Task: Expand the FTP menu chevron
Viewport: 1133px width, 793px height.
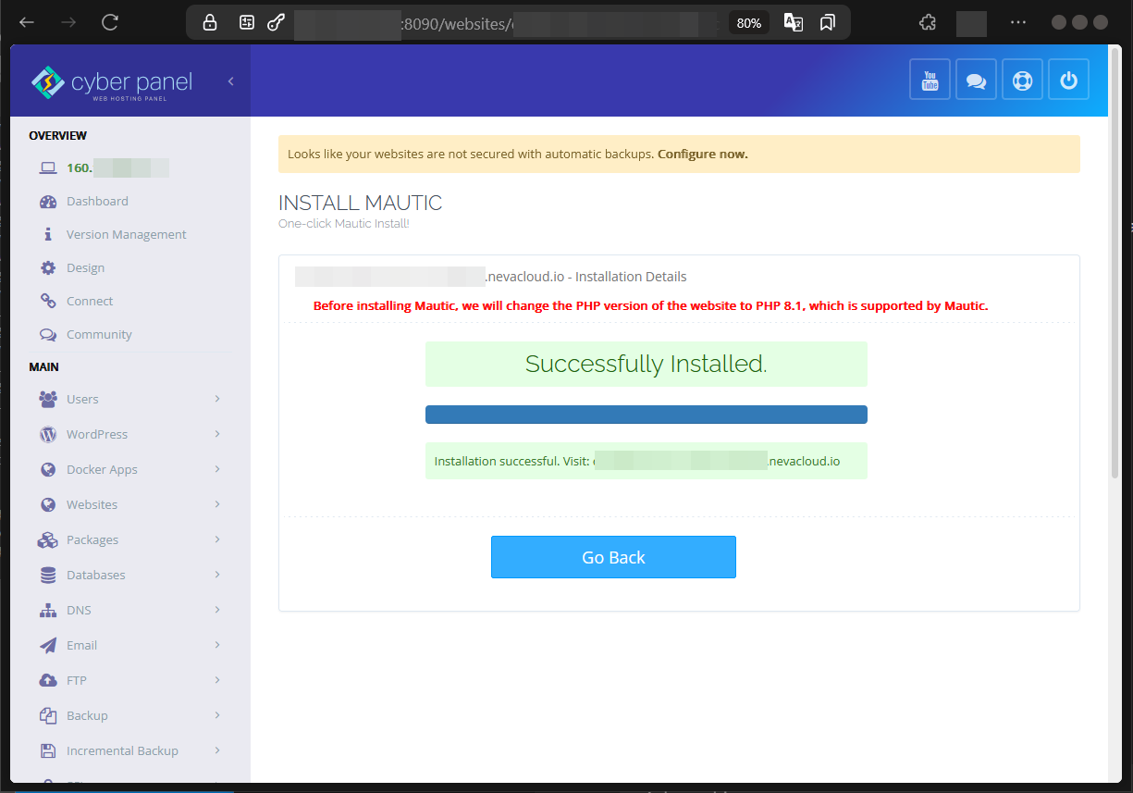Action: tap(217, 680)
